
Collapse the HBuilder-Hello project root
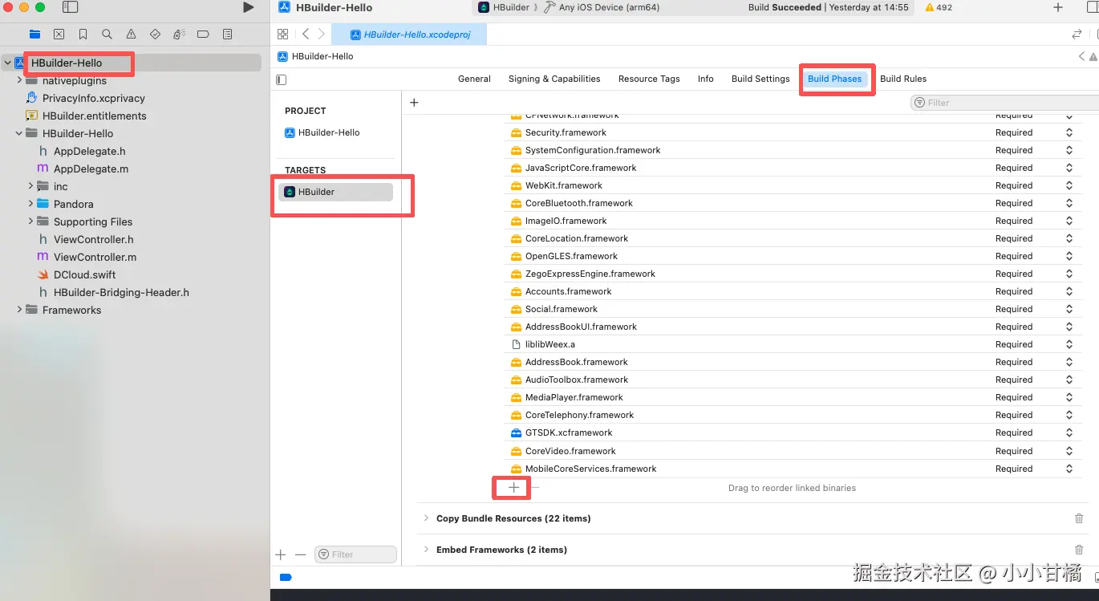pos(7,63)
